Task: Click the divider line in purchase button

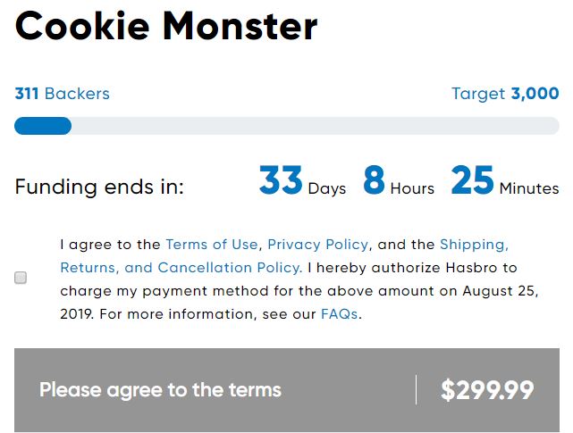Action: [416, 390]
